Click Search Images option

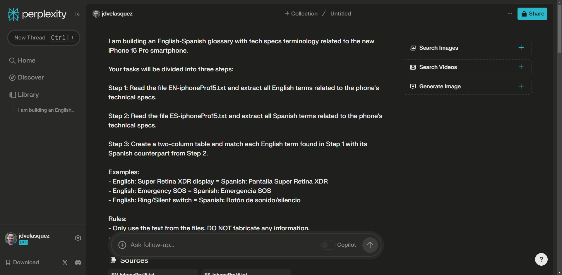[x=467, y=48]
